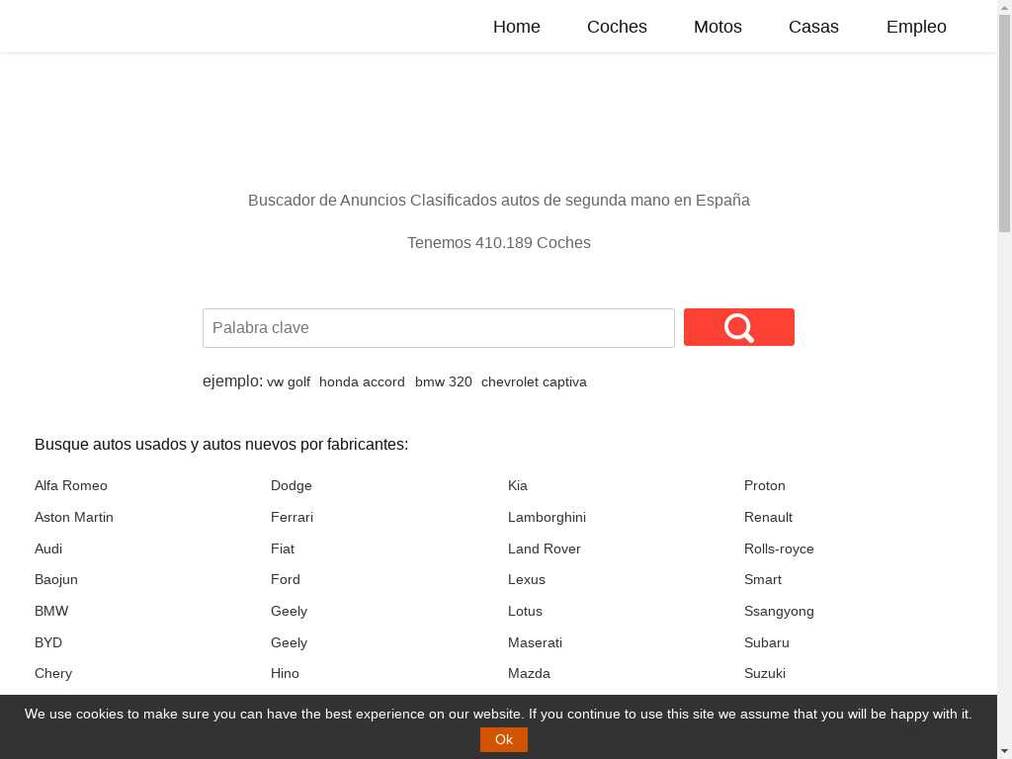Browse Dodge cars
Viewport: 1012px width, 759px height.
tap(292, 485)
